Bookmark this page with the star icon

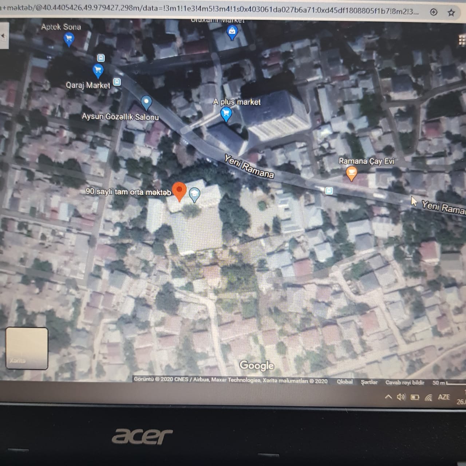coord(451,13)
